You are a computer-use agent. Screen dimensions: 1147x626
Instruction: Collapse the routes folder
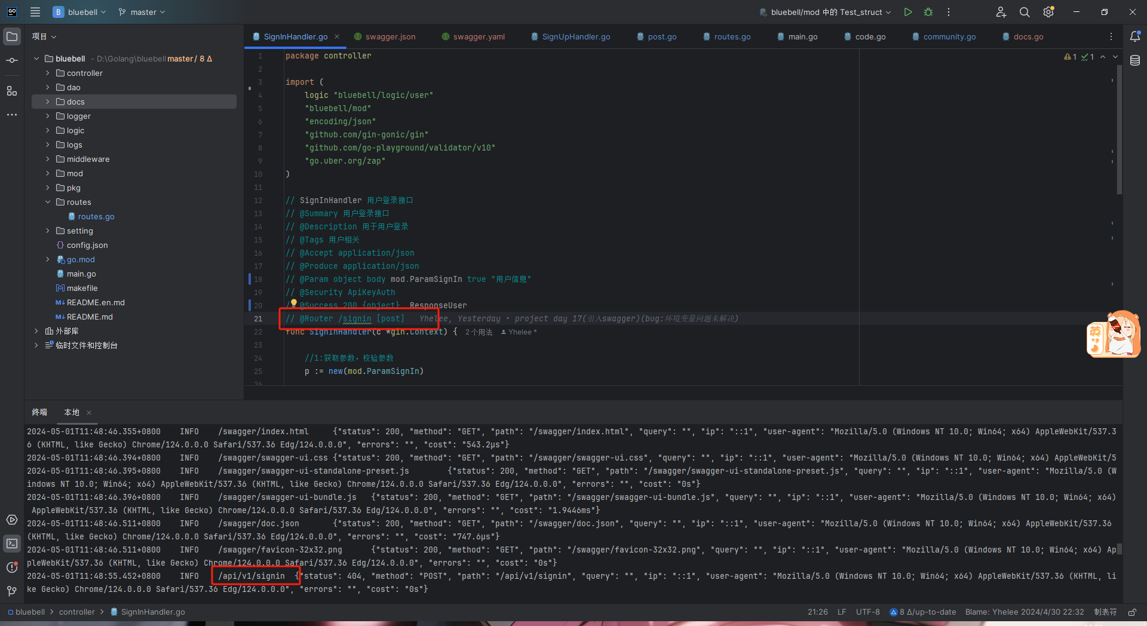point(48,202)
